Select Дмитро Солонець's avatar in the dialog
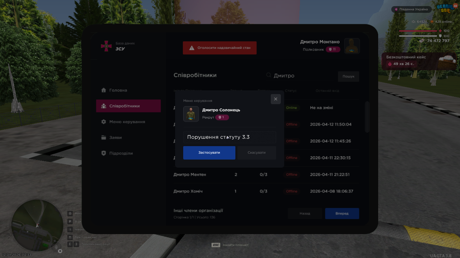This screenshot has height=258, width=460. coord(191,114)
